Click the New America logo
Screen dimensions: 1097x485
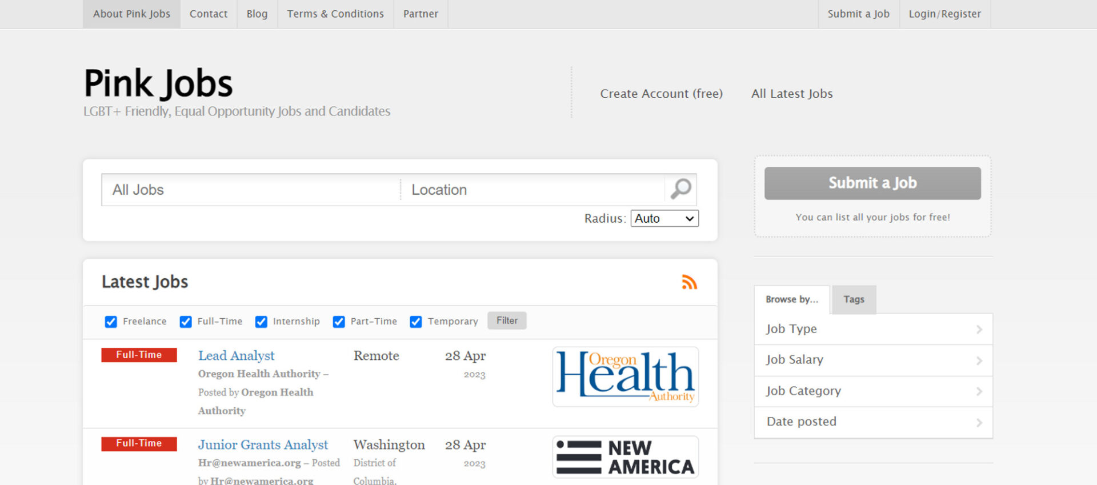click(x=625, y=457)
